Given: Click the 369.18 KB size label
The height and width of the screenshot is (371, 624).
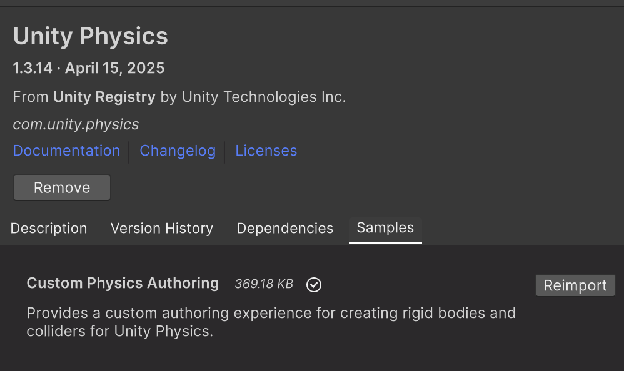Looking at the screenshot, I should pyautogui.click(x=264, y=284).
